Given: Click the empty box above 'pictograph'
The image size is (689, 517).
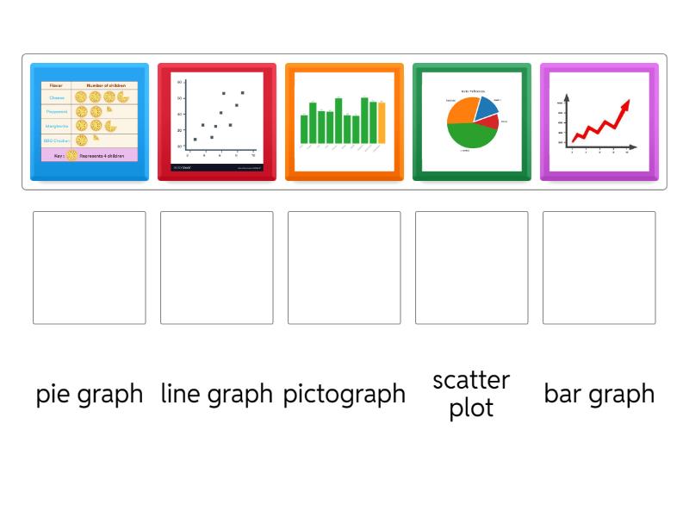Looking at the screenshot, I should click(x=344, y=268).
